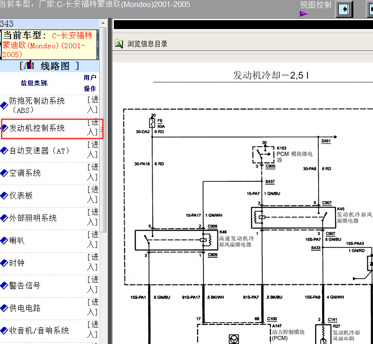The image size is (373, 344).
Task: Click the R27 发动机冷却风扇电阻 label
Action: tap(346, 332)
